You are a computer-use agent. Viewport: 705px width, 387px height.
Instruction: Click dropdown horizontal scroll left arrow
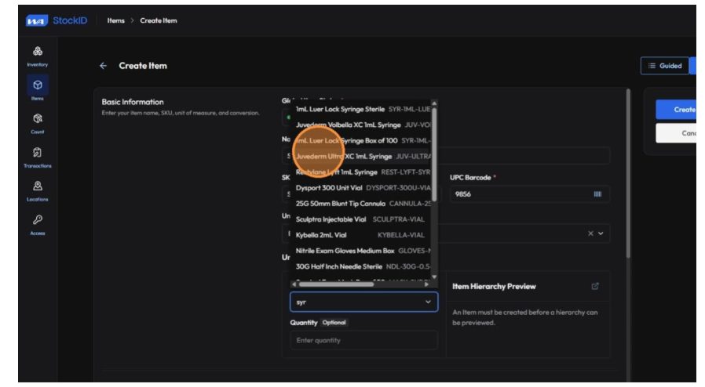(x=294, y=284)
